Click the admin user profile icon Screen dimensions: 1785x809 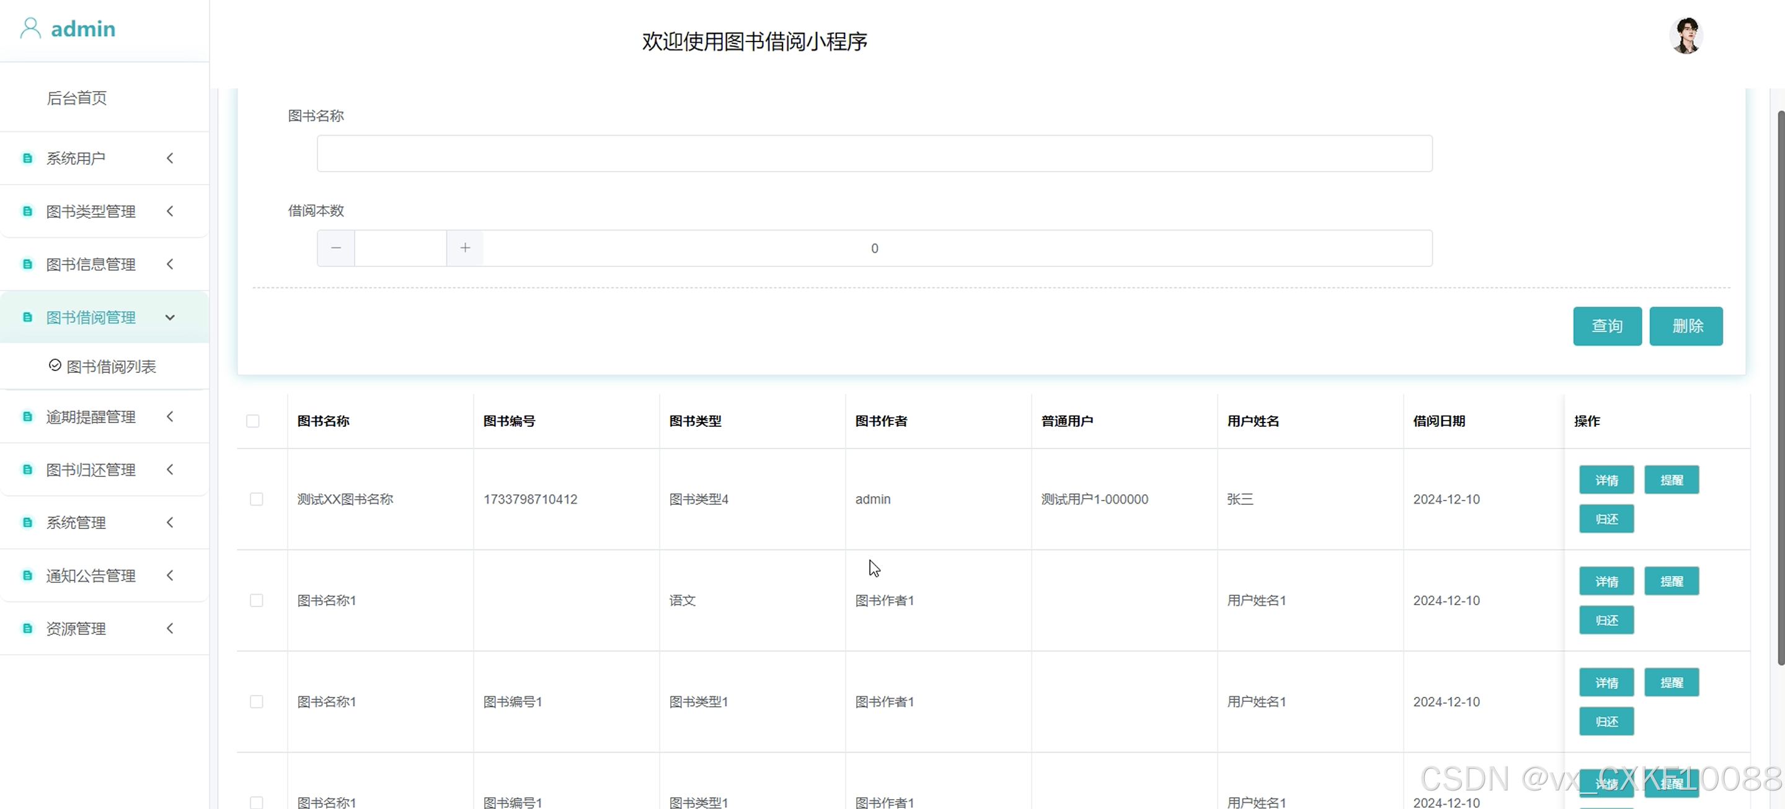[x=30, y=28]
